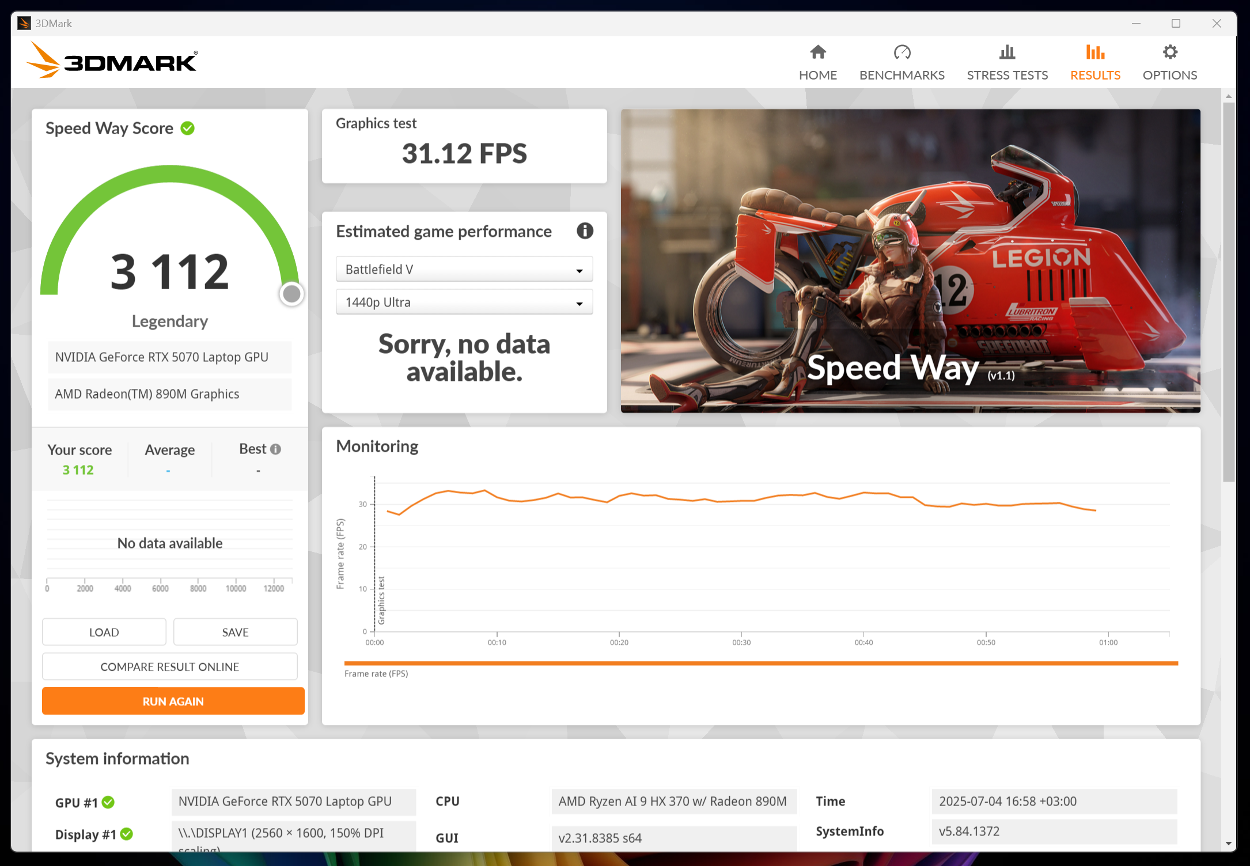Click the Speed Way benchmark image
This screenshot has width=1250, height=866.
(910, 260)
